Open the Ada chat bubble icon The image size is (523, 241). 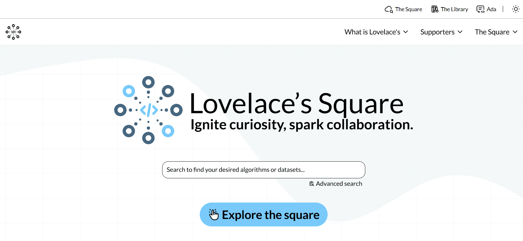click(480, 9)
